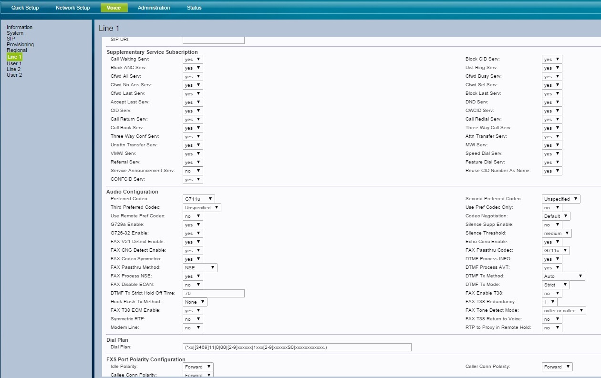Open the Provisioning sidebar link
Viewport: 601px width, 378px height.
point(20,44)
